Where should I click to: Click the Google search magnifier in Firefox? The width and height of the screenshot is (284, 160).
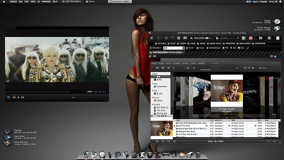pyautogui.click(x=238, y=38)
